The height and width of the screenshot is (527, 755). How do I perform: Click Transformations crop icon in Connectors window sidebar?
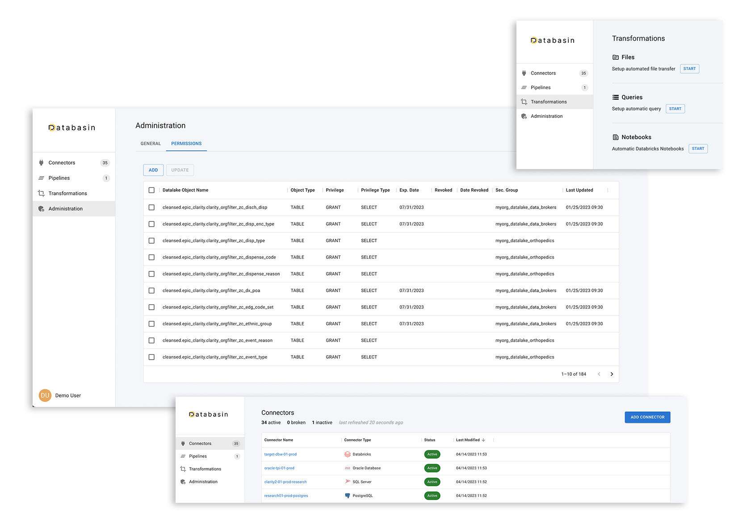point(183,469)
